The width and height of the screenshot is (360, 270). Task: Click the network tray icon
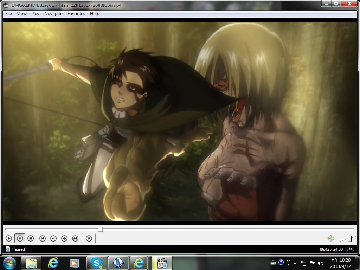click(x=304, y=263)
